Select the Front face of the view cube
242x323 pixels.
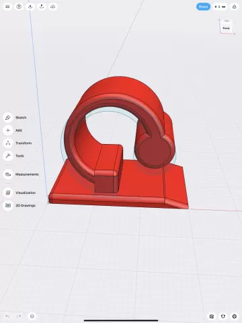[226, 28]
